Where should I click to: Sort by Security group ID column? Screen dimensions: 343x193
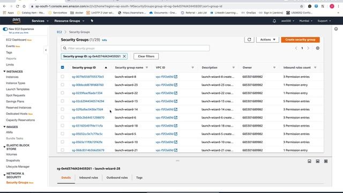[84, 68]
